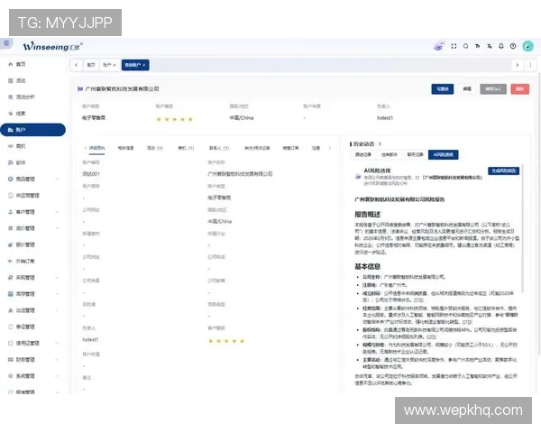
Task: Toggle fullscreen mode icon in header
Action: [x=454, y=46]
